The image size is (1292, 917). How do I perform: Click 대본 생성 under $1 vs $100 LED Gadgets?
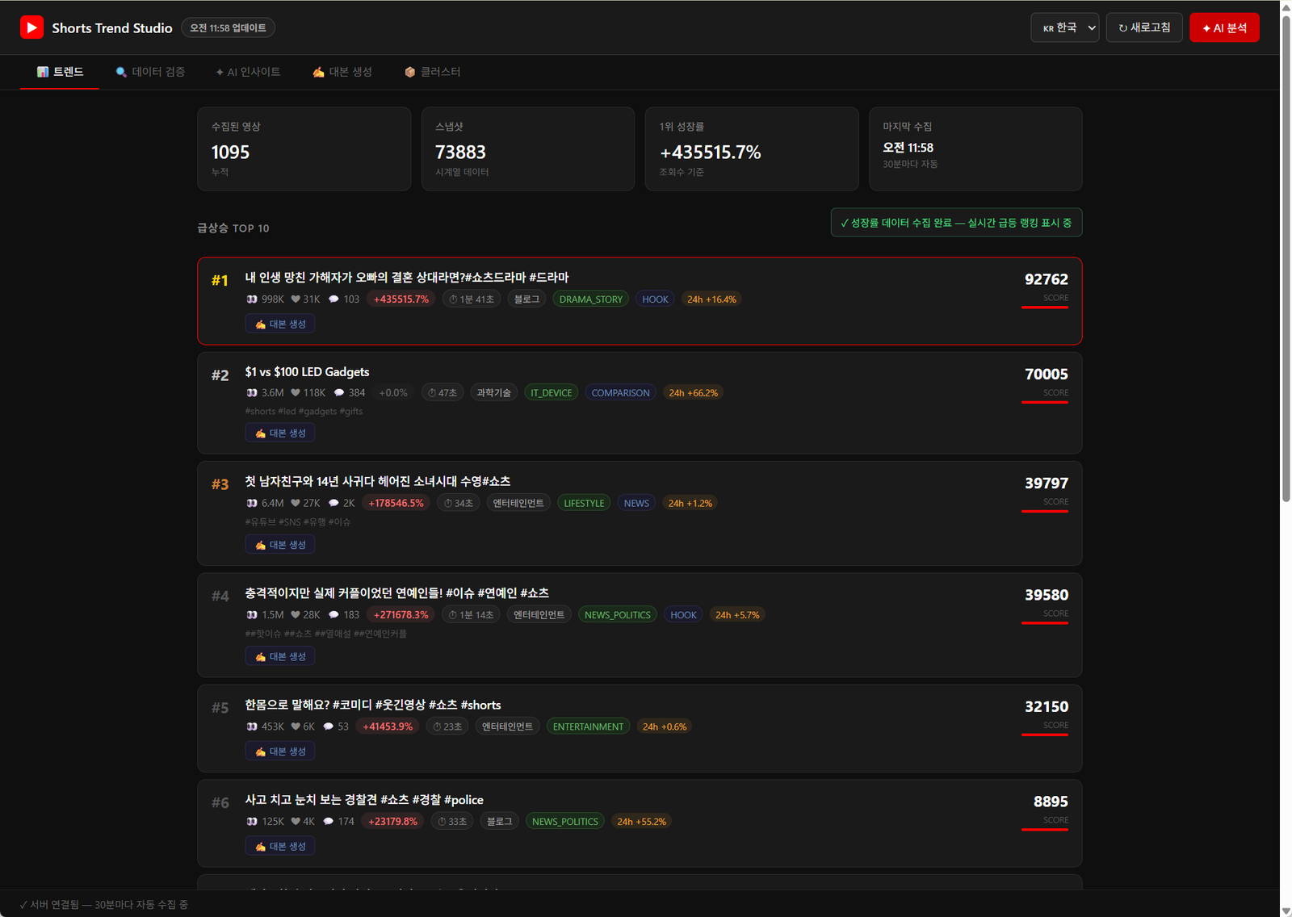pyautogui.click(x=280, y=433)
